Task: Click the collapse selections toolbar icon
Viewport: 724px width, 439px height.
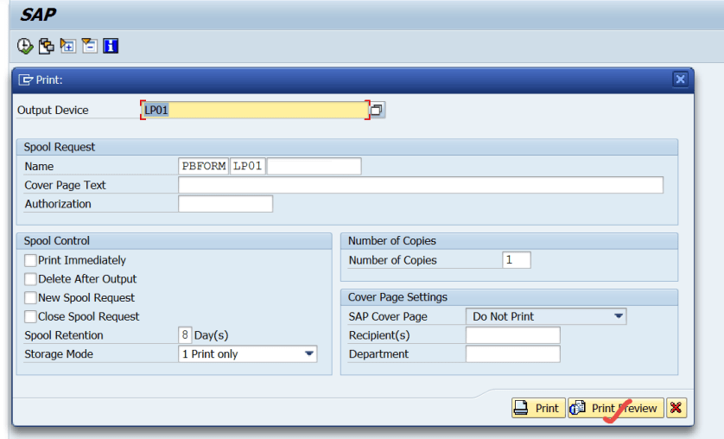Action: tap(89, 46)
